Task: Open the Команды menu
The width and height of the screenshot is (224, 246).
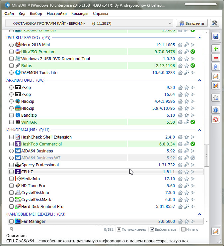Action: pos(80,14)
